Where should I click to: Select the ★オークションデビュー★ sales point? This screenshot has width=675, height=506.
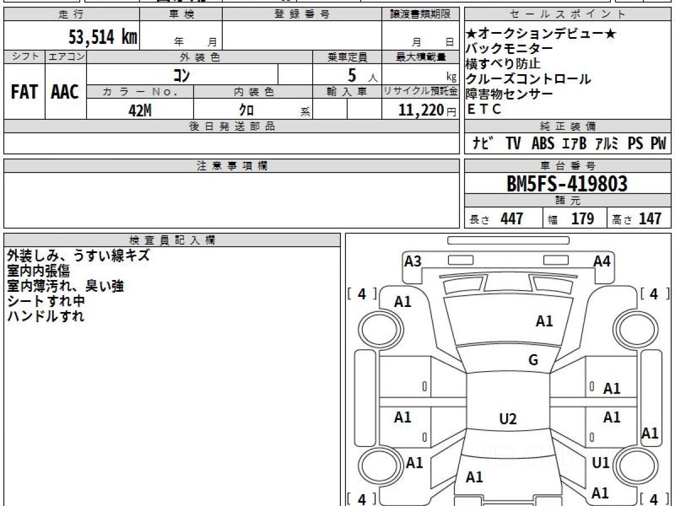tap(541, 34)
